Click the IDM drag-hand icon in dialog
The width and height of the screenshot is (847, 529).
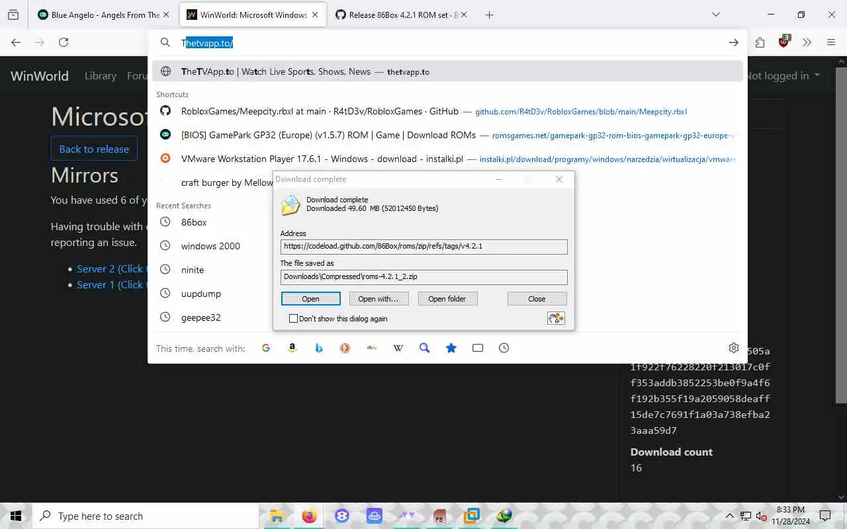click(556, 318)
